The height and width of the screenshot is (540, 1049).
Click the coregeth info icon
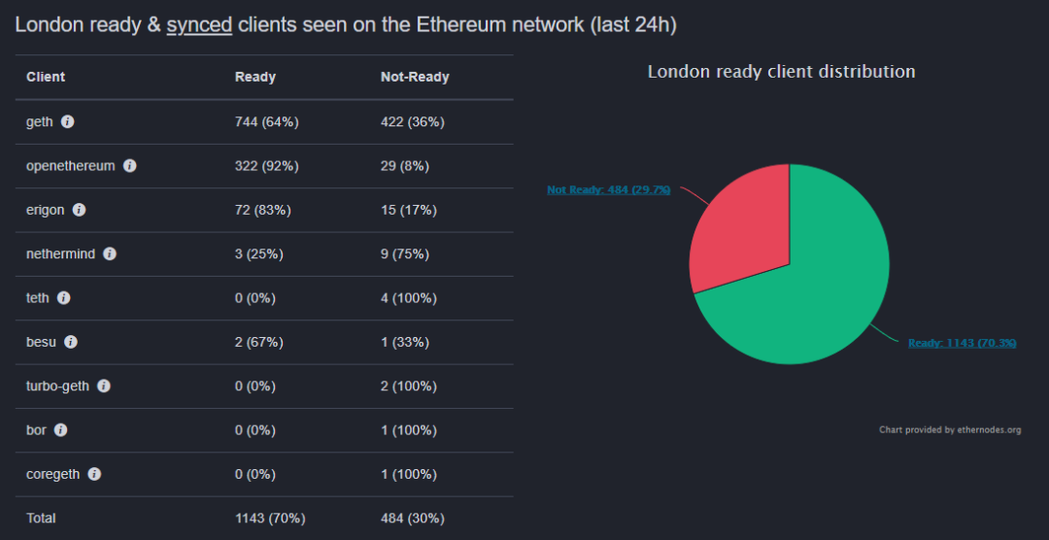(94, 474)
